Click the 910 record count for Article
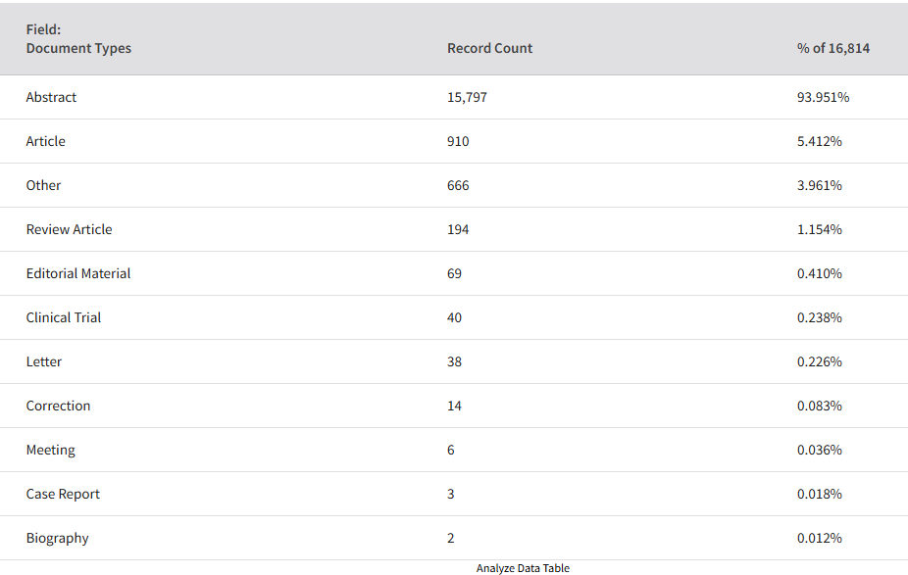 pyautogui.click(x=458, y=141)
